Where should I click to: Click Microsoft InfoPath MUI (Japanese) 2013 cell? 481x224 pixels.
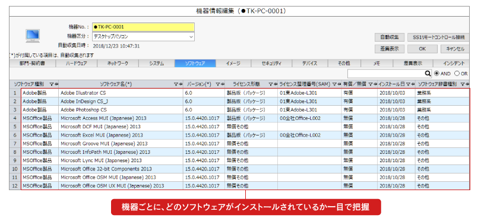[x=121, y=152]
